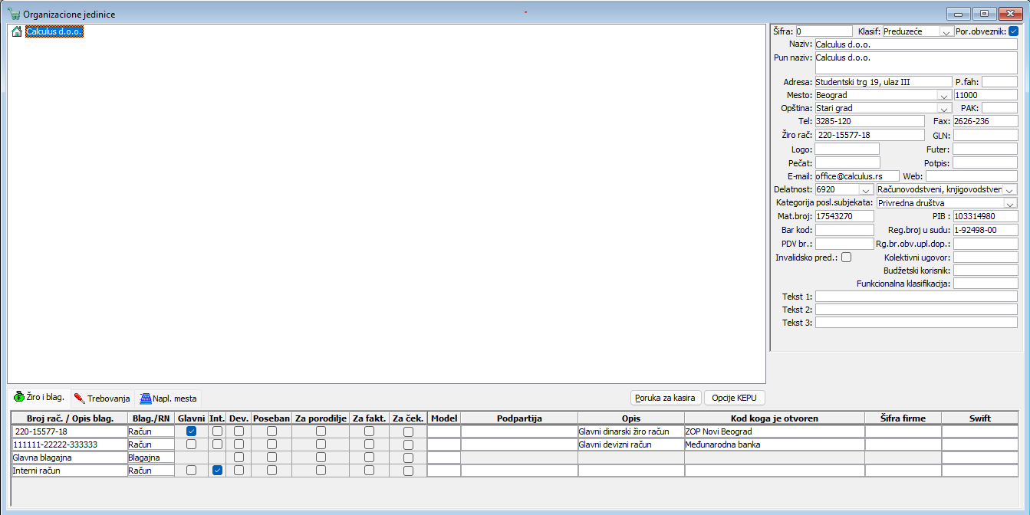
Task: Toggle the Invalidsko pred. checkbox
Action: pyautogui.click(x=846, y=257)
